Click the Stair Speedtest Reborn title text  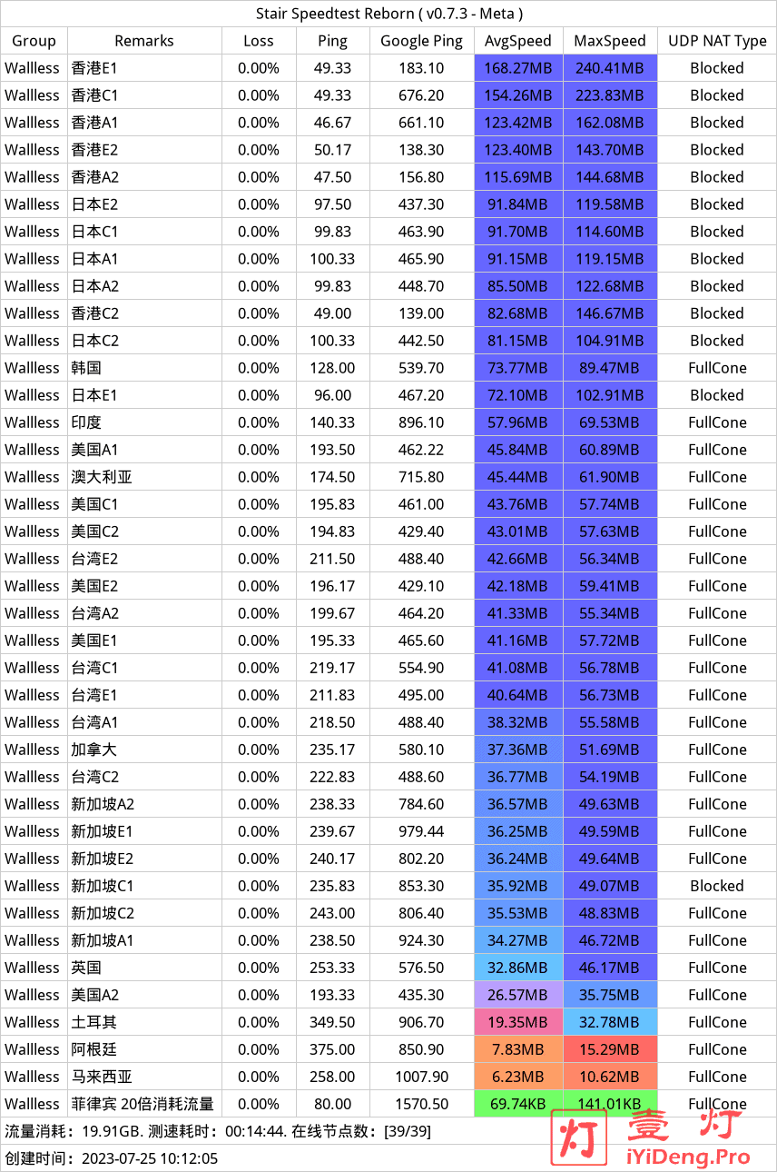(x=388, y=14)
